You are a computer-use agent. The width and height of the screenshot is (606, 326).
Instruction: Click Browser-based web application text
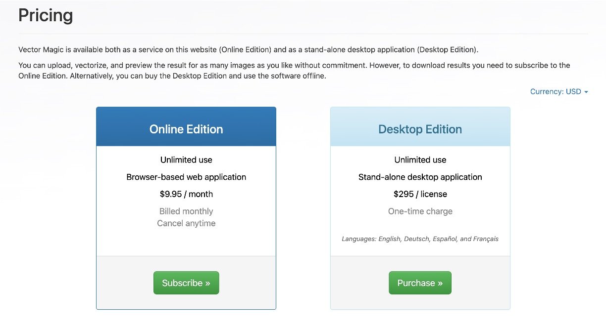point(186,177)
